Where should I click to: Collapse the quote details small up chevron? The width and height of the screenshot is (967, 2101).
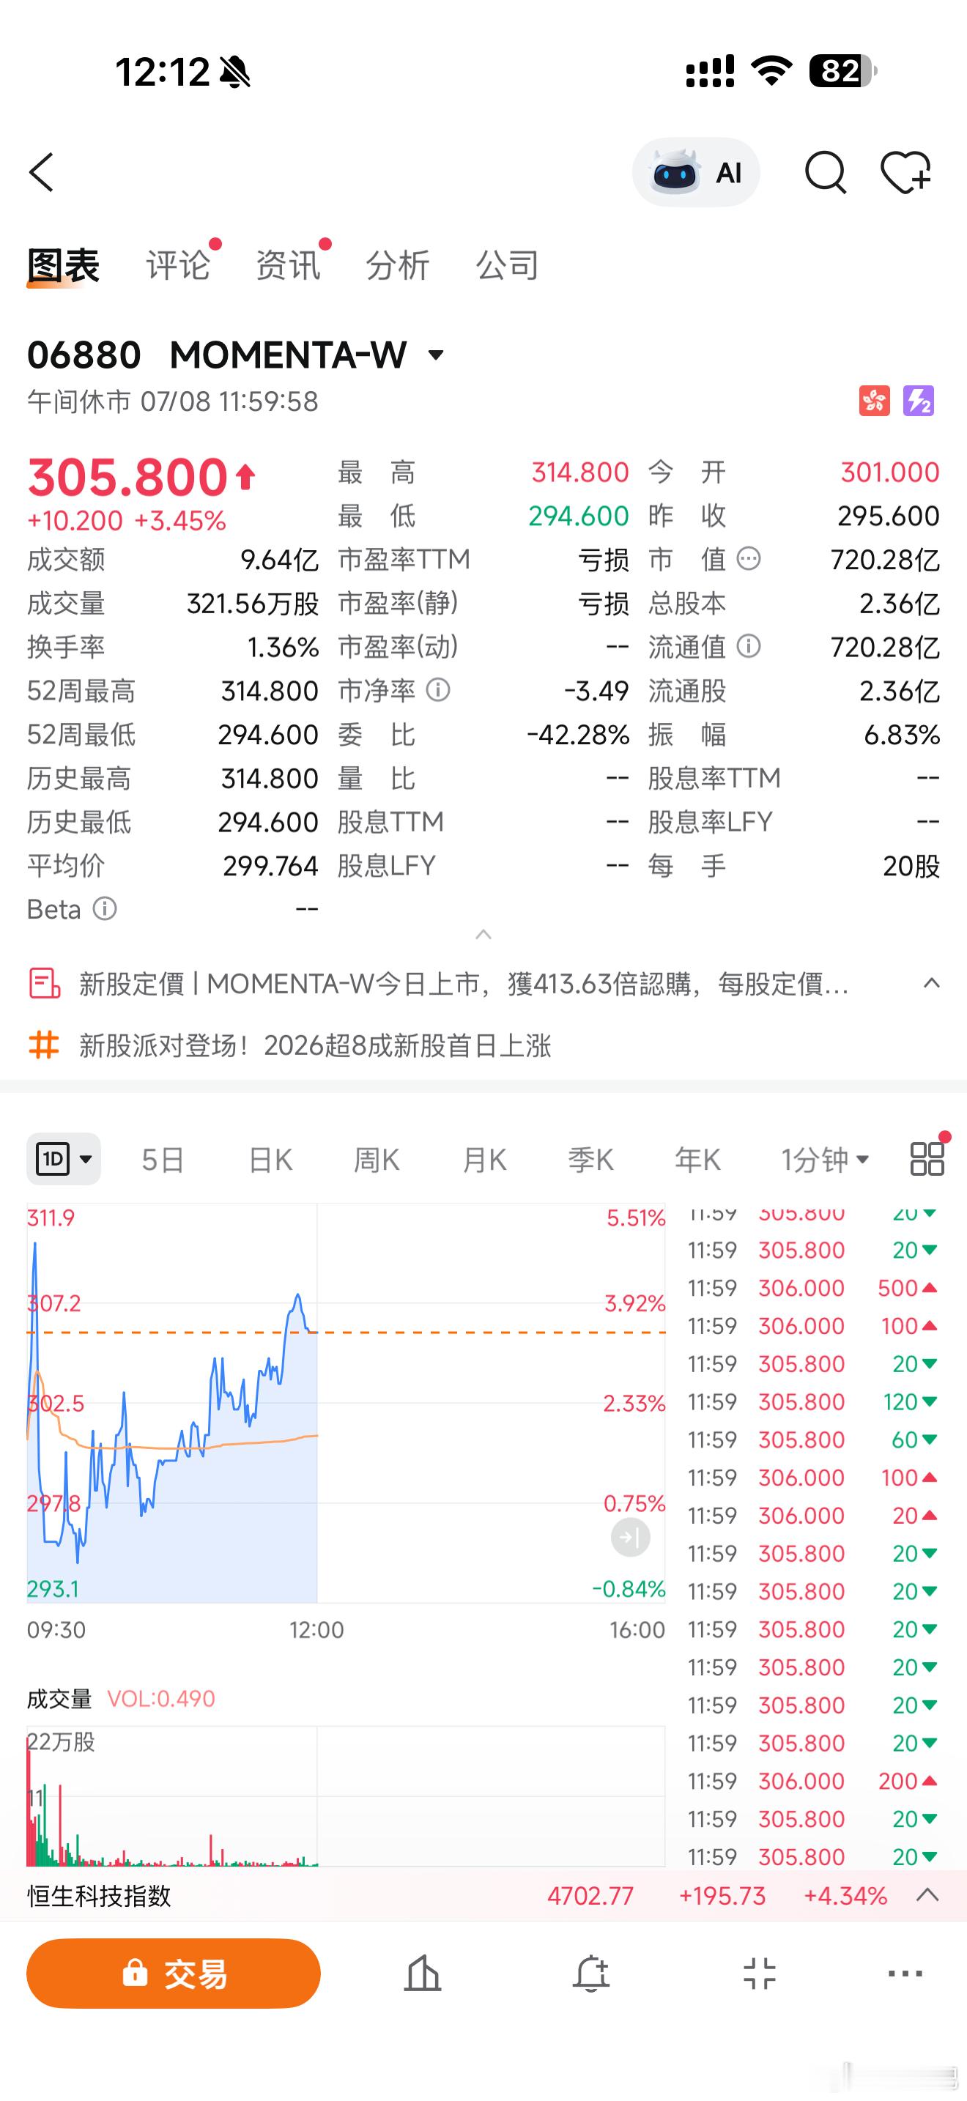(x=483, y=935)
